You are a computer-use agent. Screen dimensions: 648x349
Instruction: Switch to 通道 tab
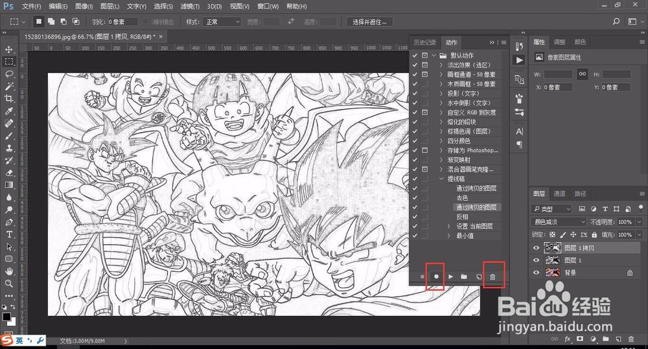coord(559,194)
